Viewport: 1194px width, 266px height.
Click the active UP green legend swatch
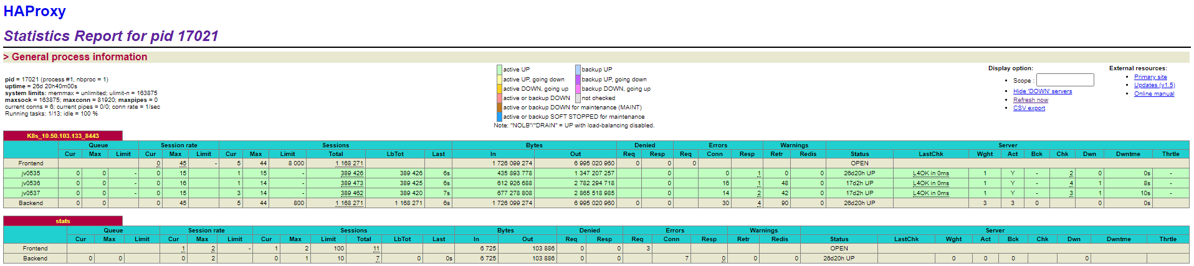[x=499, y=70]
